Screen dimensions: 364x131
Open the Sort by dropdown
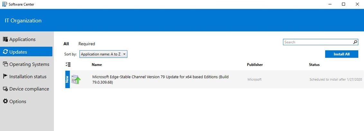(x=103, y=54)
